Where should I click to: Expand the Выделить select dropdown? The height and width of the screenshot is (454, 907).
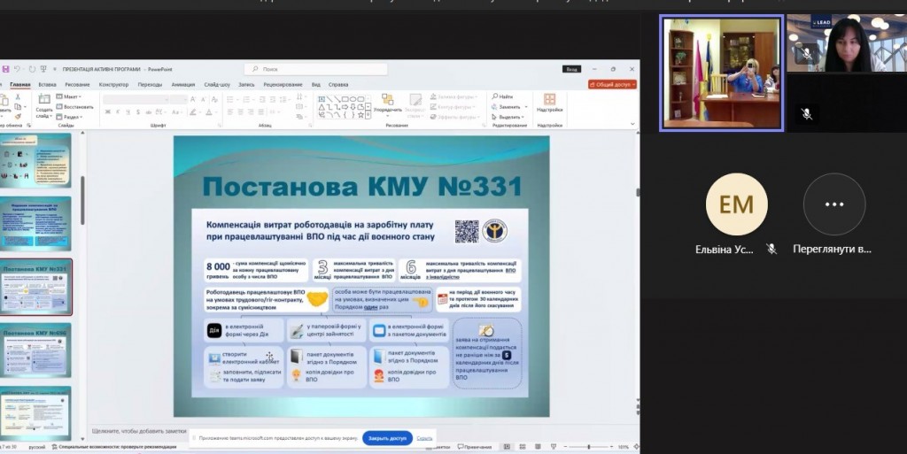pyautogui.click(x=508, y=117)
